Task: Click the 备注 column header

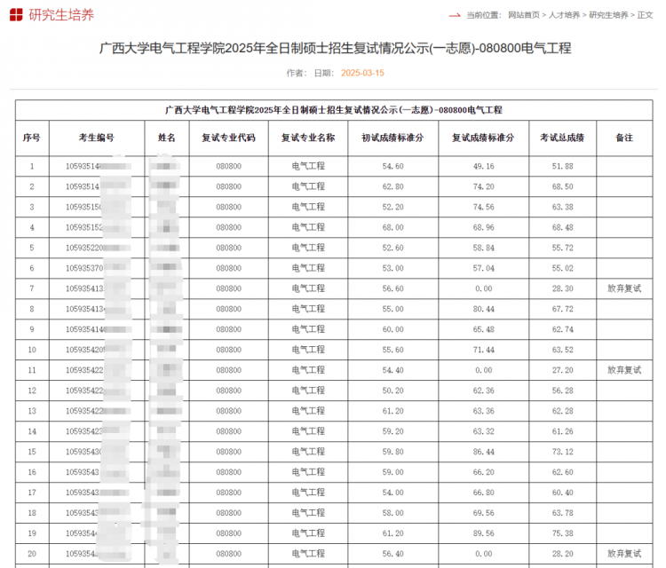Action: point(624,138)
